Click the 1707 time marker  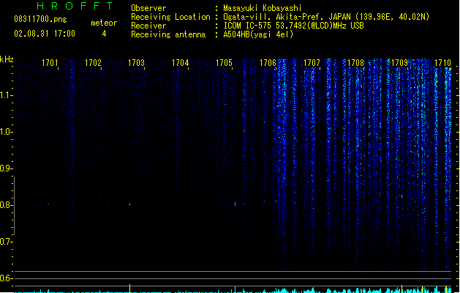click(x=312, y=63)
